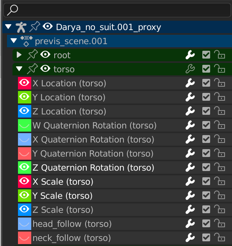Image resolution: width=232 pixels, height=246 pixels.
Task: Uncheck mute checkbox on root group
Action: coord(206,55)
